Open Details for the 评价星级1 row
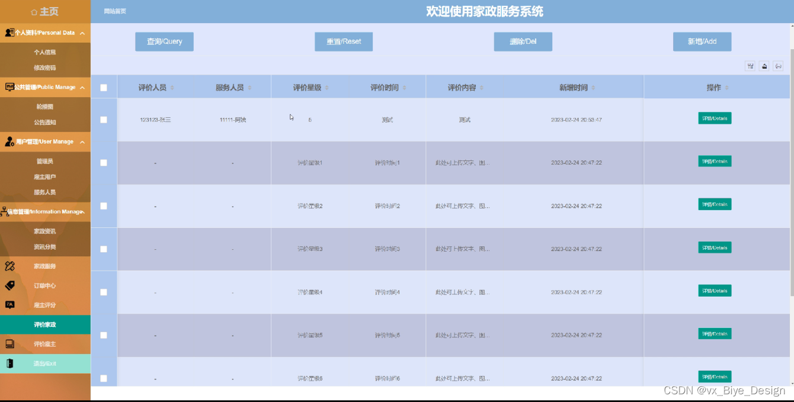 (715, 161)
